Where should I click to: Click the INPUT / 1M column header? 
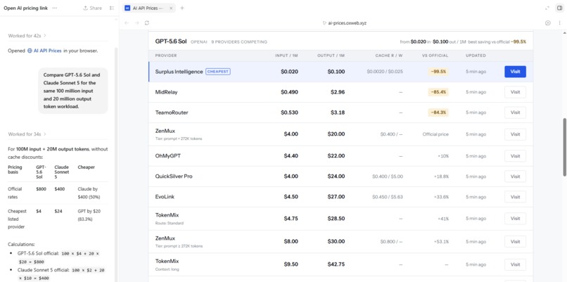tap(286, 56)
